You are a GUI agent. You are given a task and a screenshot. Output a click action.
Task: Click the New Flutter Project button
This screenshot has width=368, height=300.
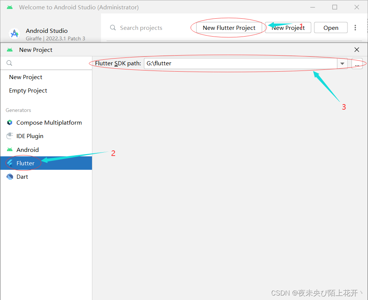coord(229,28)
